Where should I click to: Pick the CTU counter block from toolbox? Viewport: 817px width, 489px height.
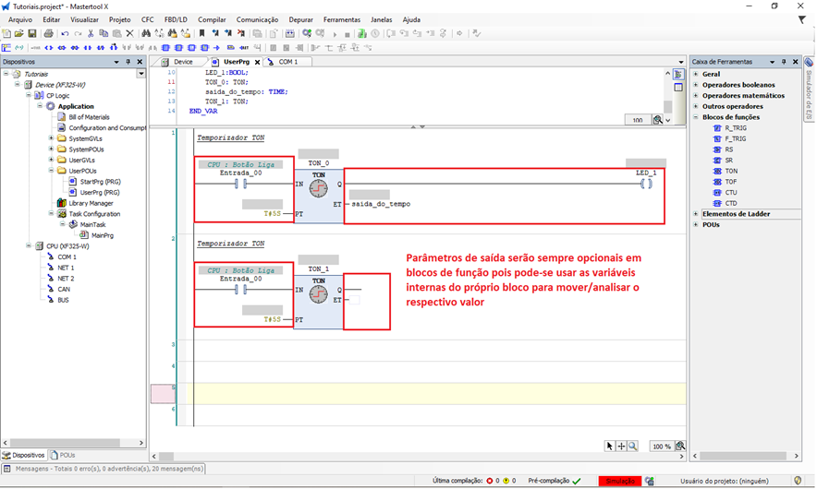click(731, 192)
